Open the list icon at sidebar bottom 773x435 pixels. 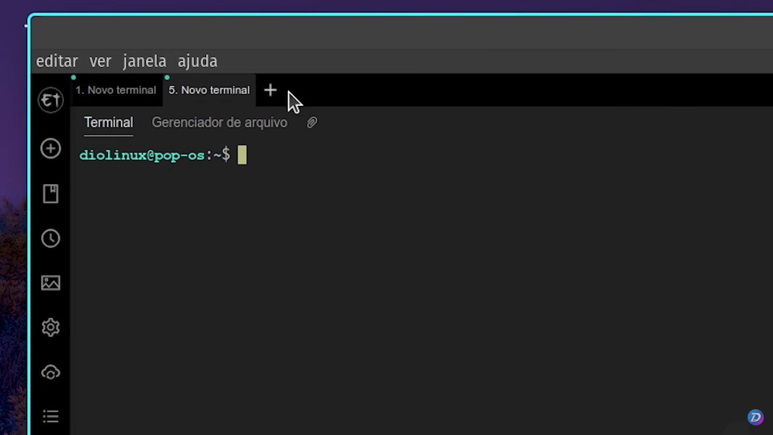coord(50,417)
